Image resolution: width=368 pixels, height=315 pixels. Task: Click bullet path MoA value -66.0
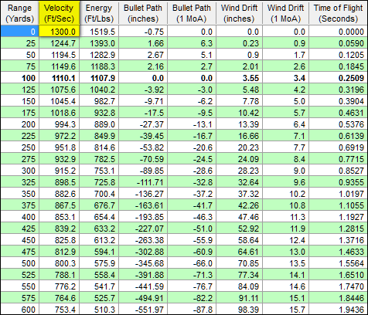tap(192, 263)
